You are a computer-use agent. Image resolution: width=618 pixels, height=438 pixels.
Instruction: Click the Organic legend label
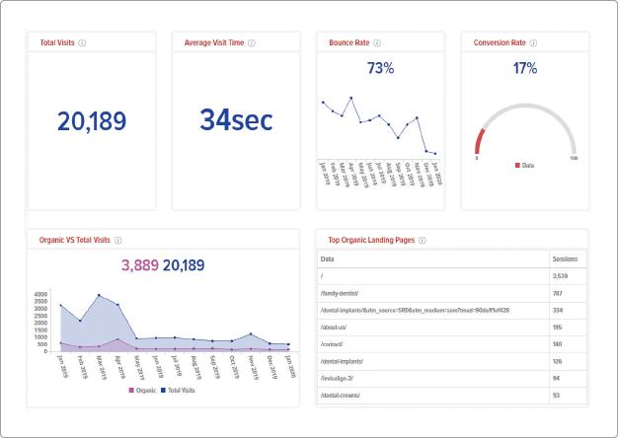click(x=146, y=391)
